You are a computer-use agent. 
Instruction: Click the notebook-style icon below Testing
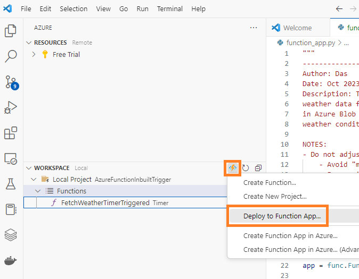pos(11,209)
